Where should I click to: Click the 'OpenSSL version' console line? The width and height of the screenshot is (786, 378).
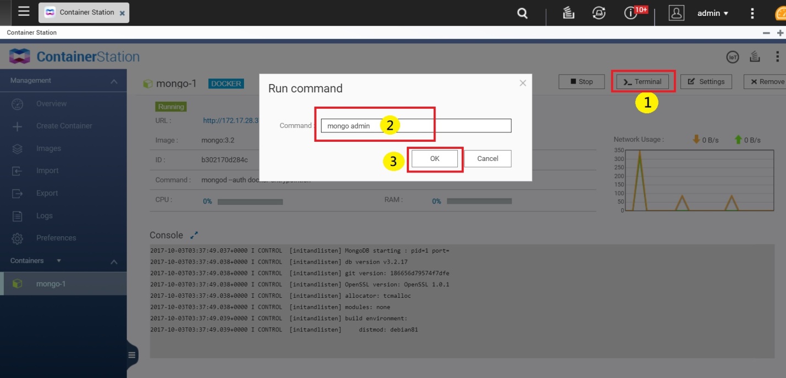point(300,285)
